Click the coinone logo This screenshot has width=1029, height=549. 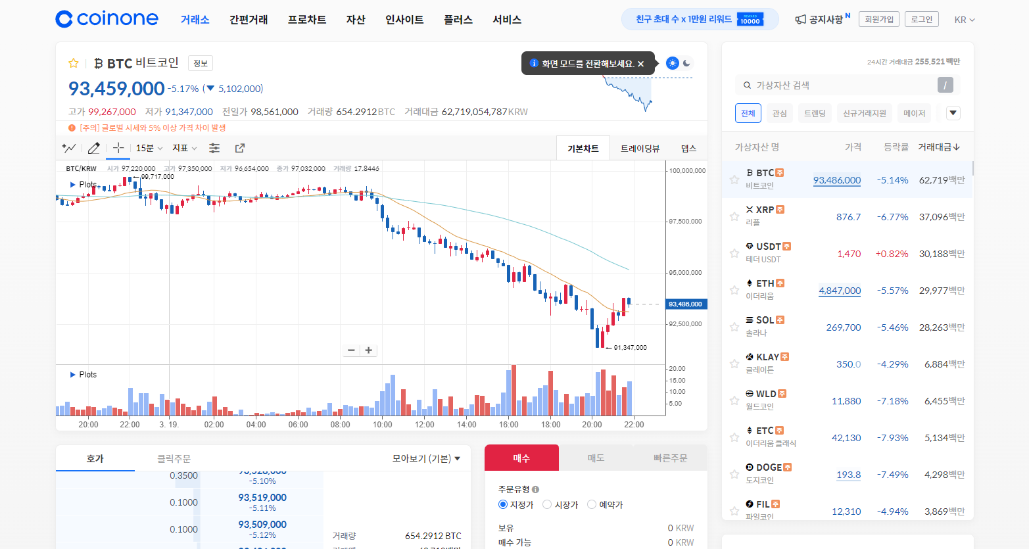[107, 19]
